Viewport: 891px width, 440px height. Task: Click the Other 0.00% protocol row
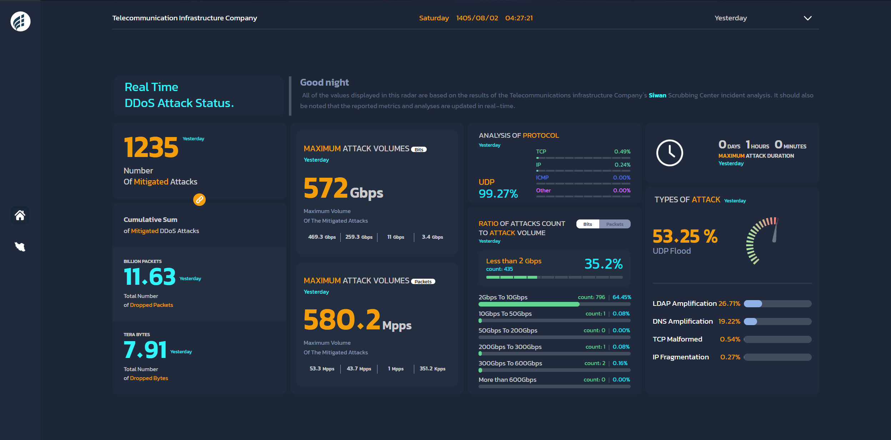[583, 192]
